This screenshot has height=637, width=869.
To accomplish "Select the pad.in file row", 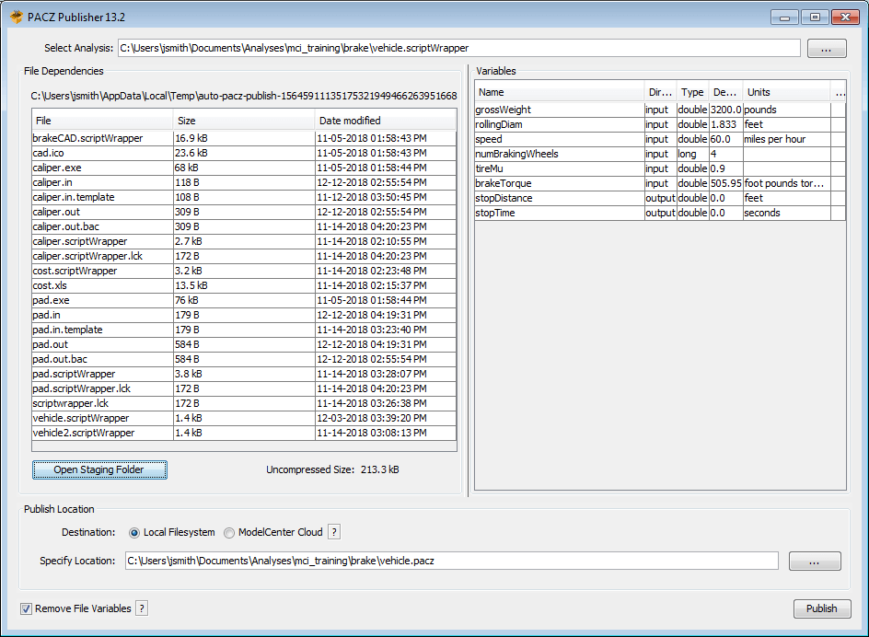I will click(245, 315).
